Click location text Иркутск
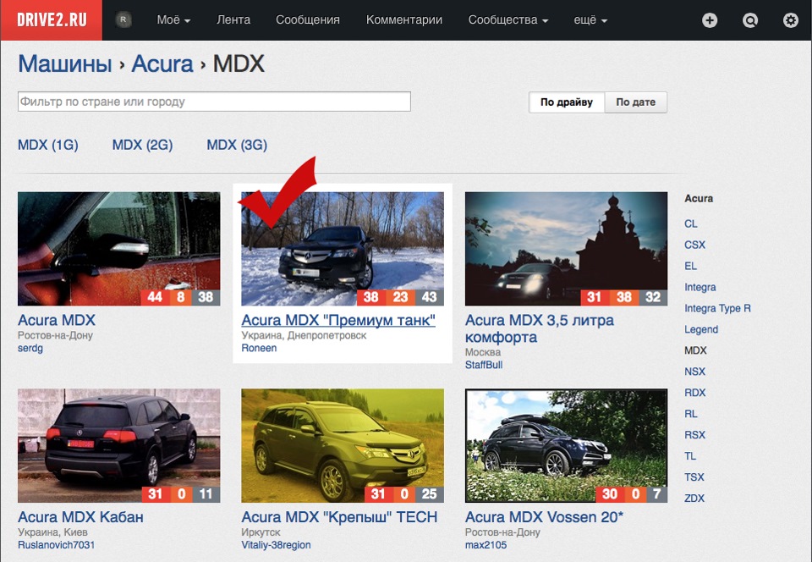The image size is (812, 562). point(261,532)
